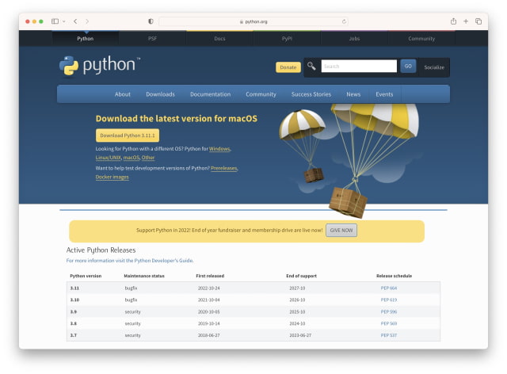This screenshot has height=374, width=507.
Task: Click the browser back arrow
Action: (75, 21)
